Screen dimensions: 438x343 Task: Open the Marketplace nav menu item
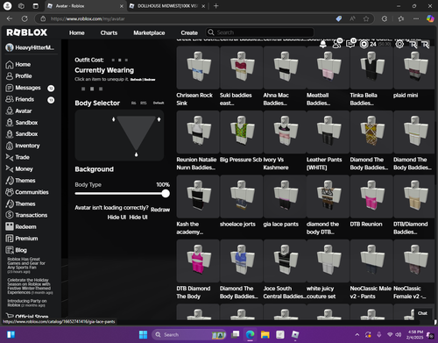point(149,32)
